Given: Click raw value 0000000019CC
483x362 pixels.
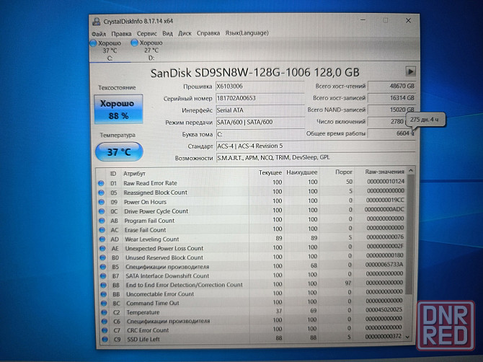Looking at the screenshot, I should tap(385, 200).
